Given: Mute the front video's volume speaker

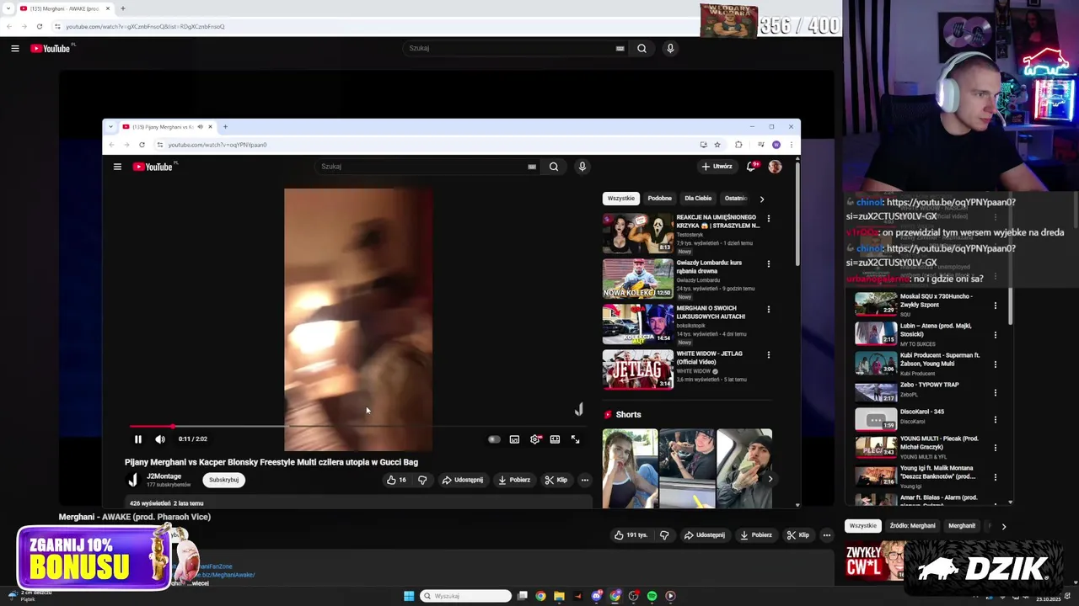Looking at the screenshot, I should point(160,439).
